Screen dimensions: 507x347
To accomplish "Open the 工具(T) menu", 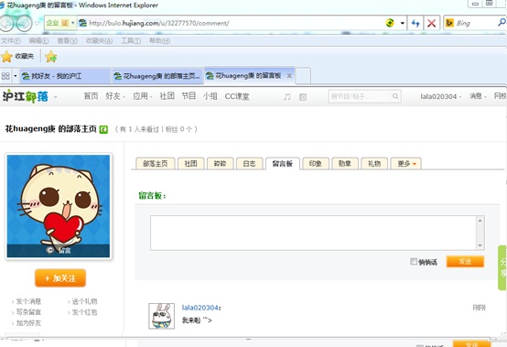I will tap(131, 41).
